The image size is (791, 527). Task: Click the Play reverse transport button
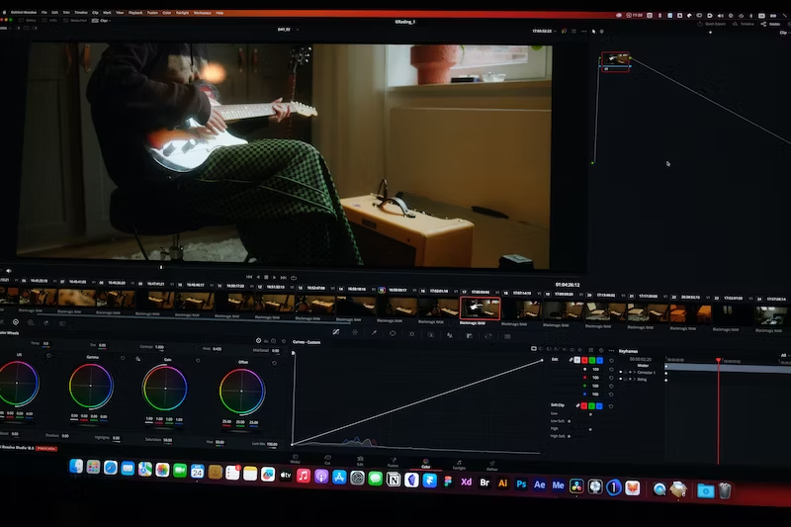point(258,277)
